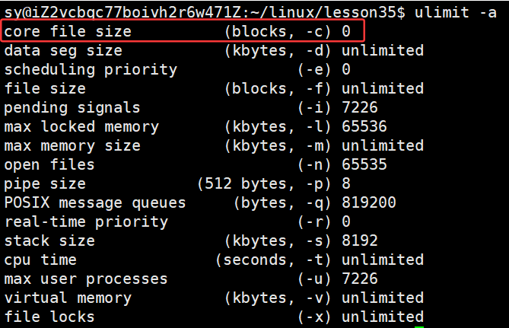The width and height of the screenshot is (509, 328).
Task: Click the 'virtual memory' label
Action: coord(68,298)
